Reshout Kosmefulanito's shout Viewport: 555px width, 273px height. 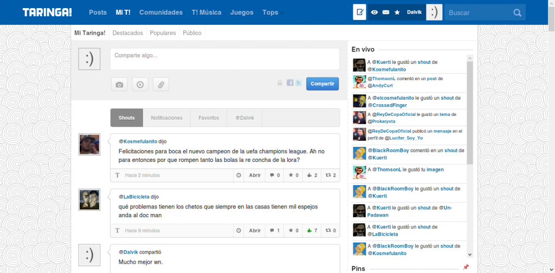click(x=331, y=175)
